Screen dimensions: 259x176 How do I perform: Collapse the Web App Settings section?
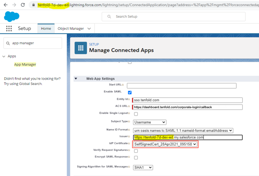tap(76, 78)
